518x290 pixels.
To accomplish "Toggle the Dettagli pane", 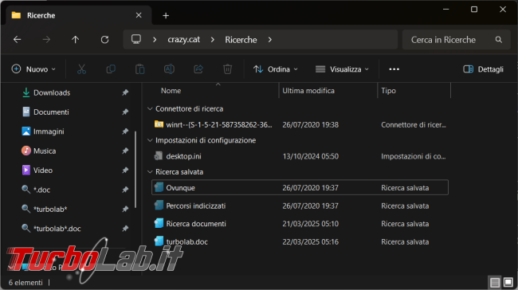I will 483,69.
